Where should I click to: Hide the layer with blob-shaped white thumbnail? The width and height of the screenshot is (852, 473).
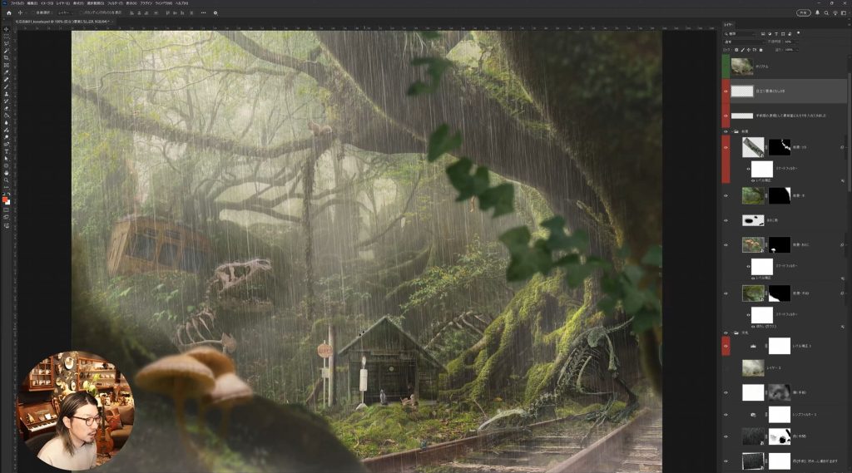tap(726, 220)
